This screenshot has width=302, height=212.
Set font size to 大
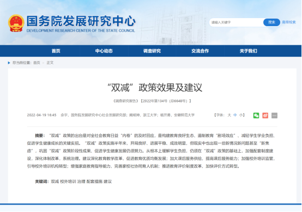[x=229, y=115]
